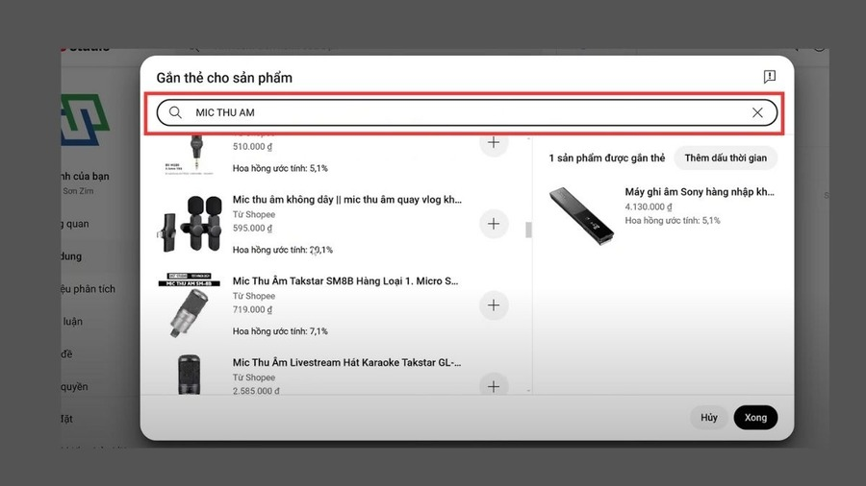Click the scroll-down arrow below the product list

pos(527,390)
